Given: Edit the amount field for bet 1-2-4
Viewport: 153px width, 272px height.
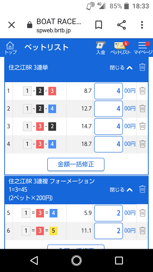Looking at the screenshot, I should click(x=109, y=109).
